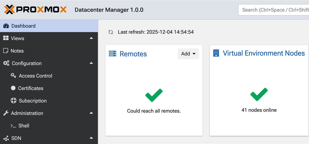Image resolution: width=309 pixels, height=144 pixels.
Task: Click the refresh icon beside Last refresh
Action: [x=111, y=32]
